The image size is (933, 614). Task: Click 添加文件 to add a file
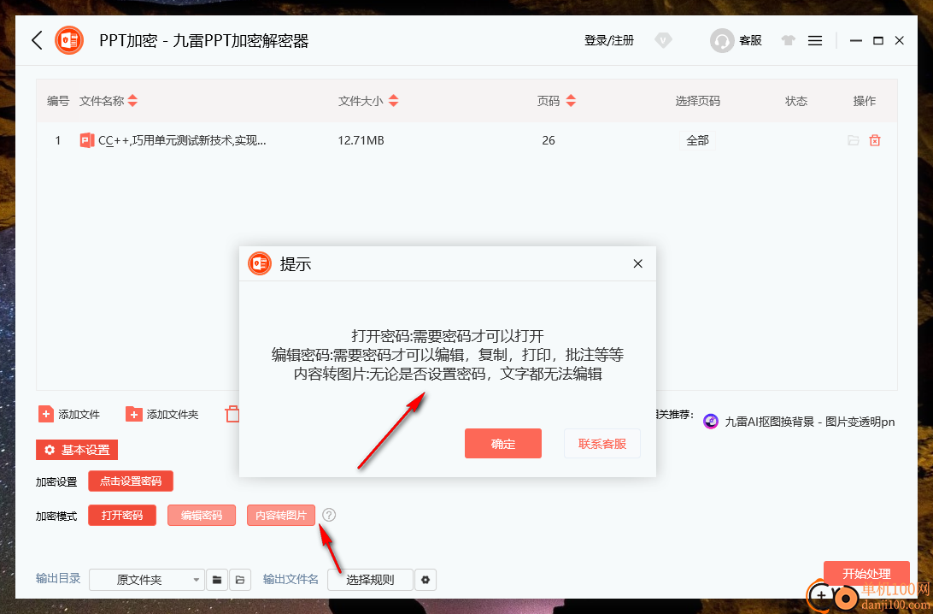click(x=69, y=414)
